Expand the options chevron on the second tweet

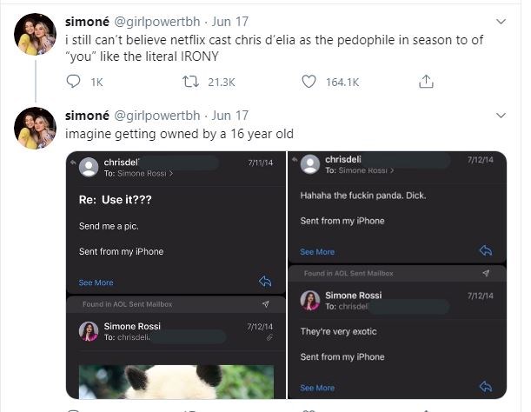point(501,116)
